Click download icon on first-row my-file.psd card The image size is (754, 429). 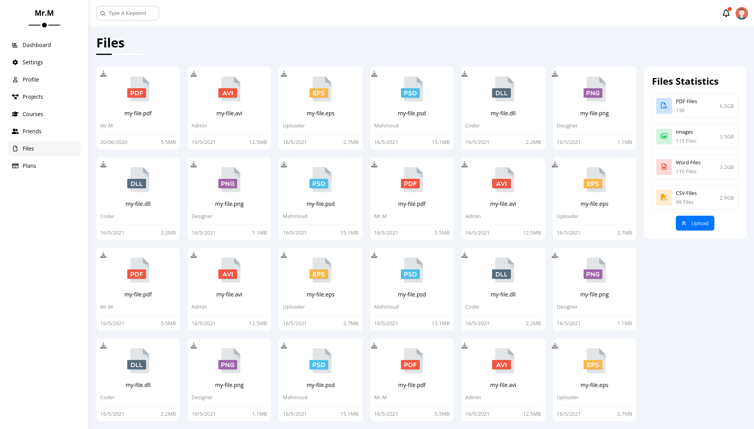pos(374,74)
